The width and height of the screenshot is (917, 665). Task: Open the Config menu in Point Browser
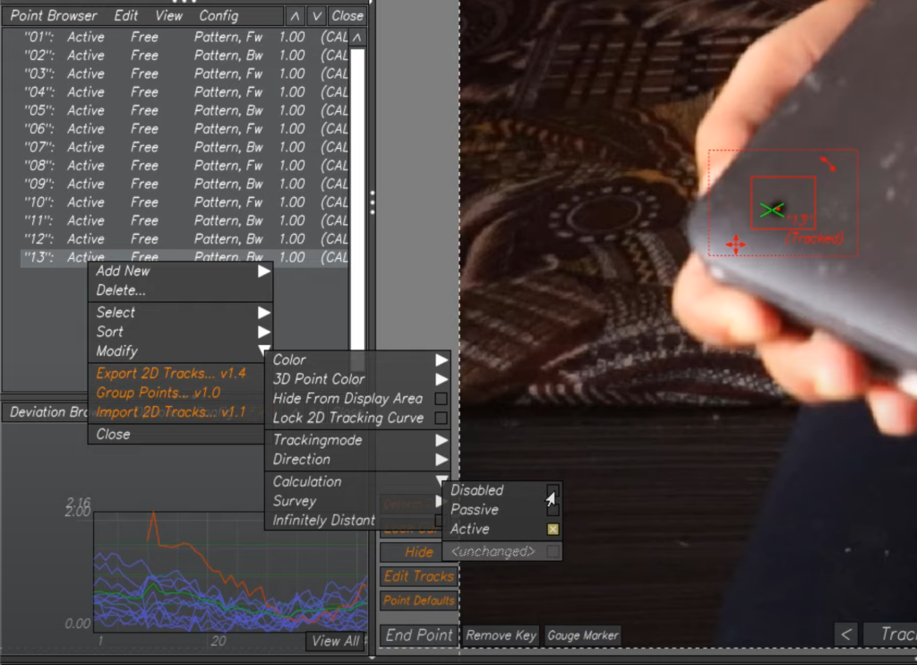click(219, 16)
